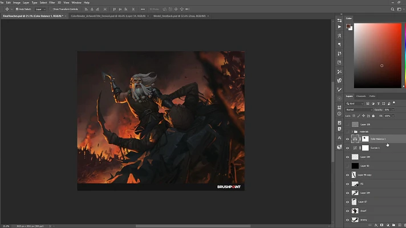This screenshot has height=228, width=406.
Task: Click the zoom percentage field in status bar
Action: (6, 226)
